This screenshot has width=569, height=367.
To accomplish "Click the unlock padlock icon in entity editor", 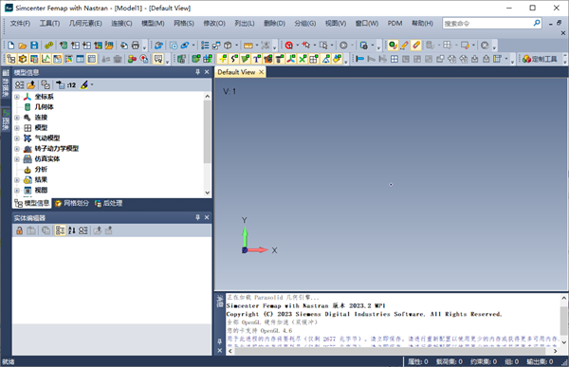I will (x=20, y=230).
